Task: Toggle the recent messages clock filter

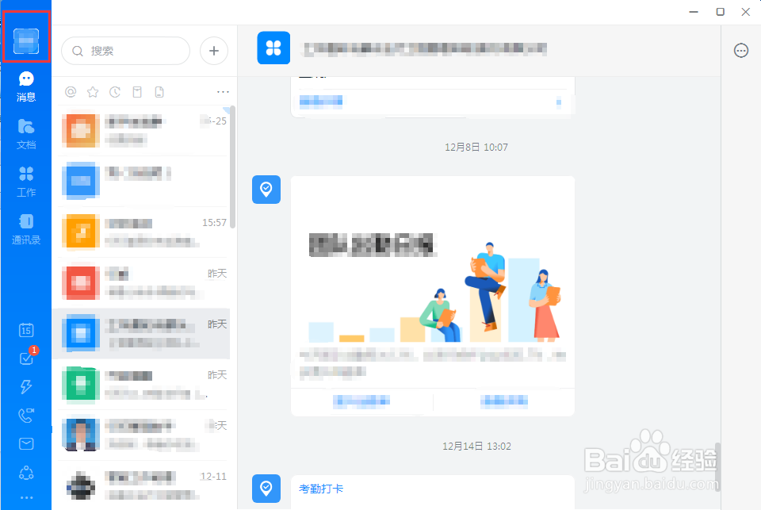Action: coord(114,91)
